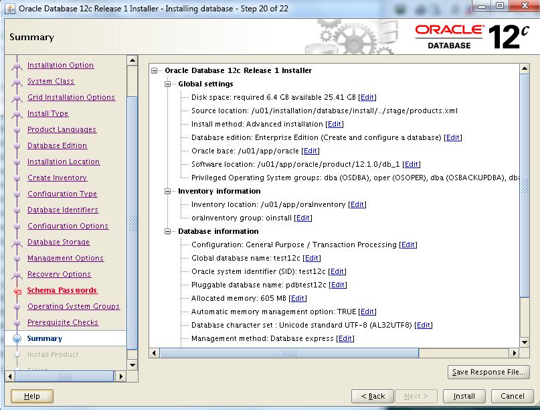The image size is (540, 410).
Task: Go Back to the previous step
Action: (373, 396)
